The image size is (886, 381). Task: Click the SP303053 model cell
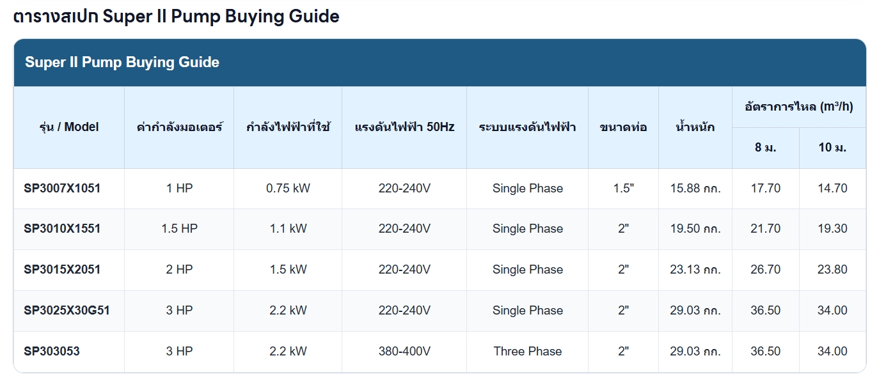(x=52, y=352)
